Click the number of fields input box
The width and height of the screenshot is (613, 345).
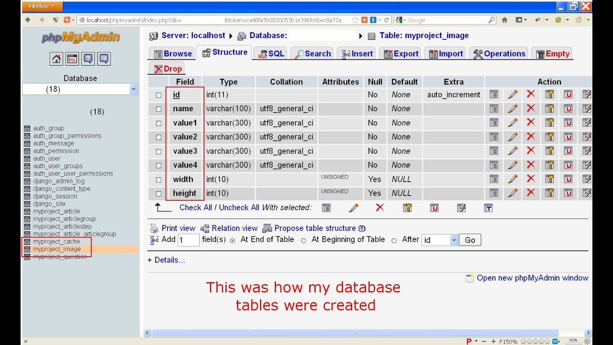[188, 240]
